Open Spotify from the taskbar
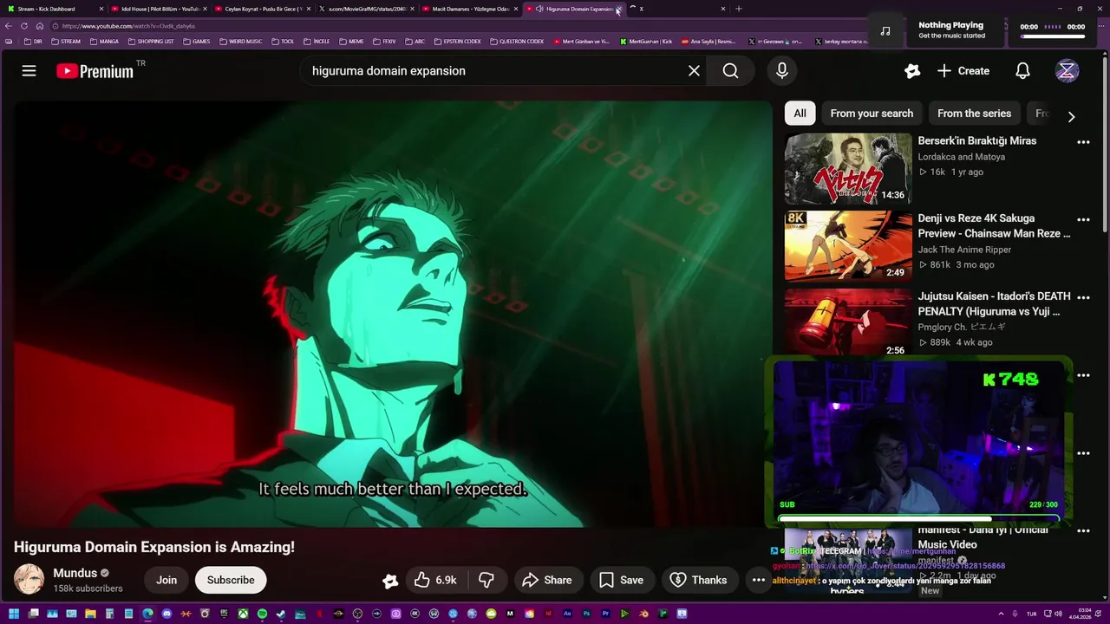Image resolution: width=1110 pixels, height=624 pixels. point(262,614)
